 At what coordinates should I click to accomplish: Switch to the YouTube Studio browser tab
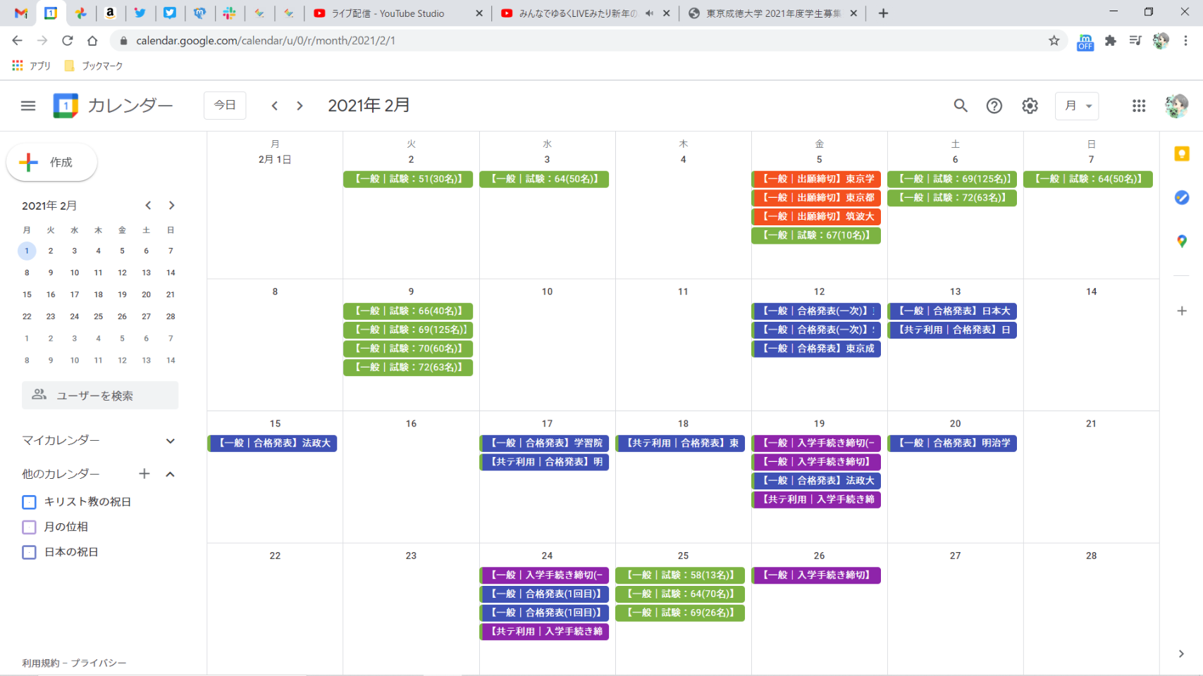click(x=395, y=13)
